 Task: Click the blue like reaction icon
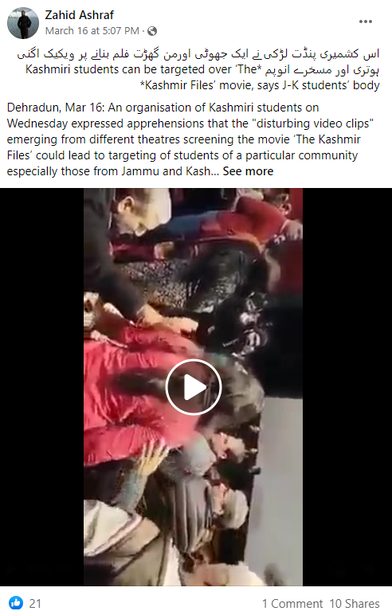16,602
